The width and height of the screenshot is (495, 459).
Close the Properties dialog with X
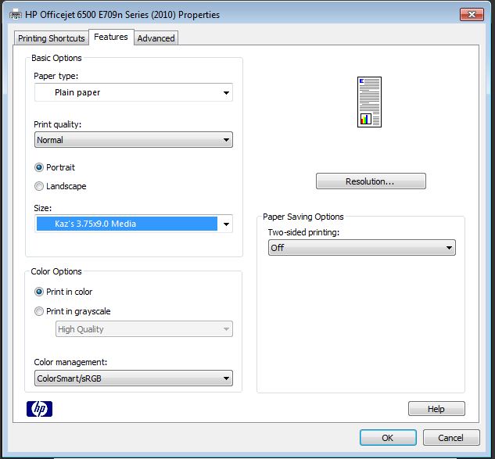472,14
